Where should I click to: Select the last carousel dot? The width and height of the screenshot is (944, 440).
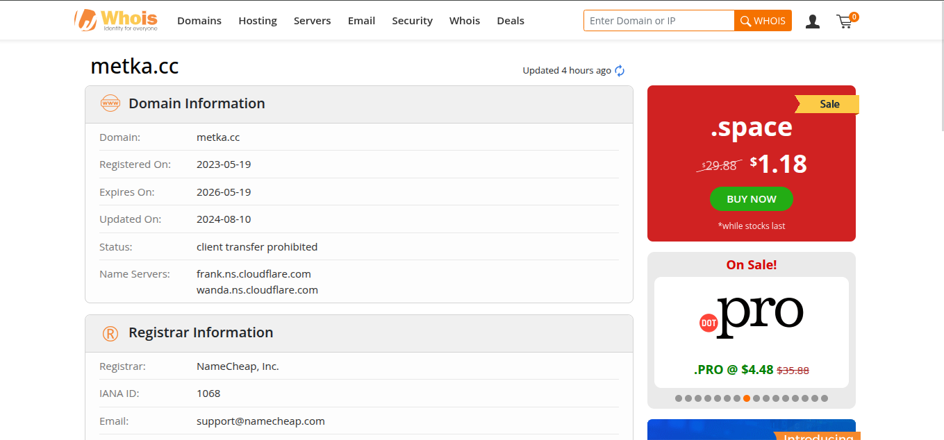[825, 398]
